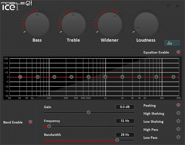The image size is (185, 145).
Task: Select the High Pass filter type
Action: [178, 129]
